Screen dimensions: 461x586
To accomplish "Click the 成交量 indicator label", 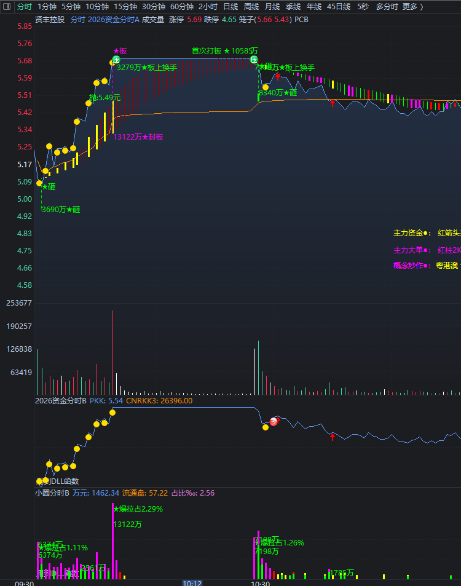I will (x=153, y=20).
